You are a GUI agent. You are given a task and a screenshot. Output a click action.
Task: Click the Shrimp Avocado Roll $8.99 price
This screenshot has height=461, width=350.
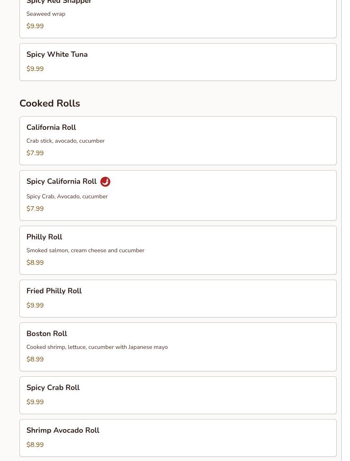point(35,445)
